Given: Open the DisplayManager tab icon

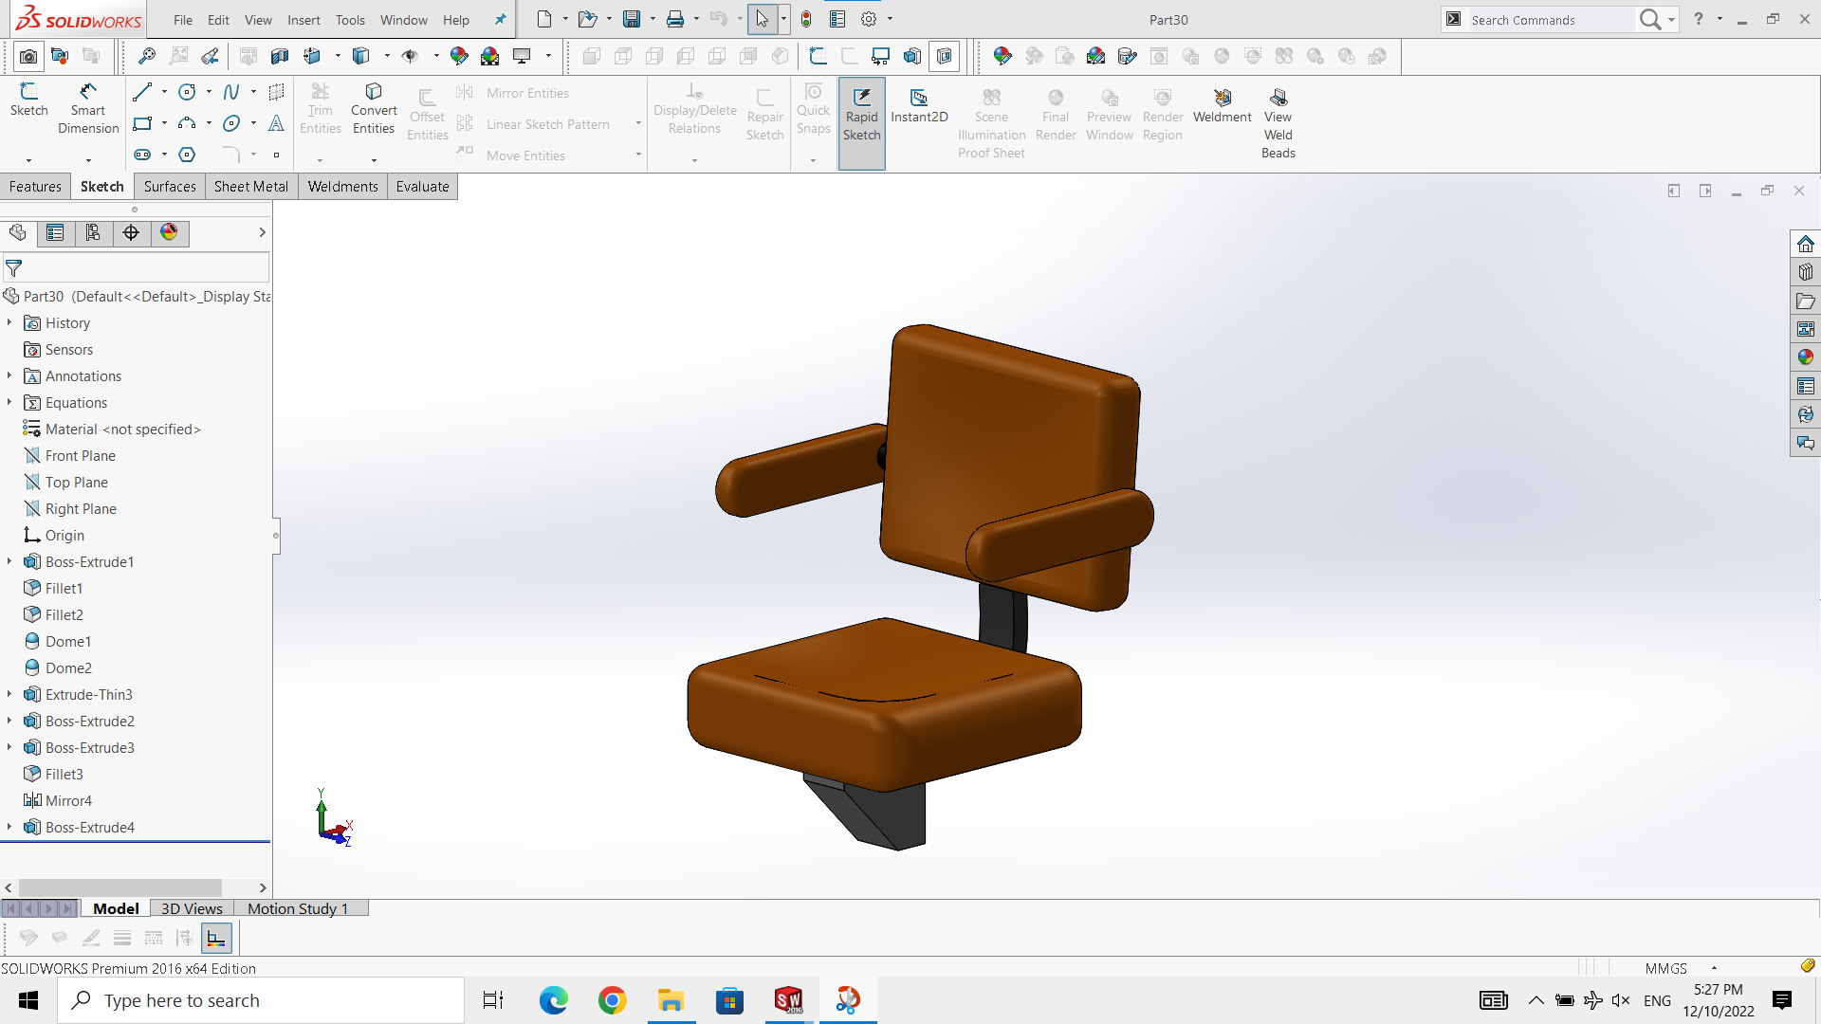Looking at the screenshot, I should pyautogui.click(x=169, y=233).
